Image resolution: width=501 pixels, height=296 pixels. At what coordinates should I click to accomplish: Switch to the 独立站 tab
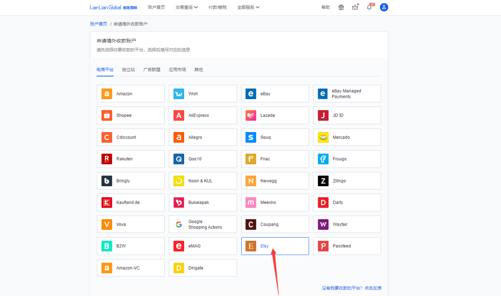127,69
